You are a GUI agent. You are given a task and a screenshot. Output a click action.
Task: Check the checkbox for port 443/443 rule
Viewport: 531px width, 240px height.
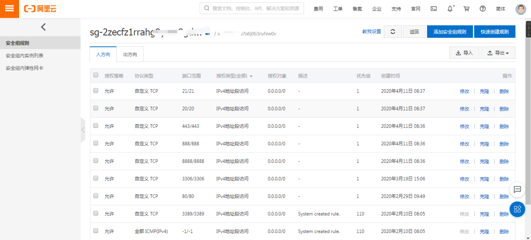click(x=95, y=126)
